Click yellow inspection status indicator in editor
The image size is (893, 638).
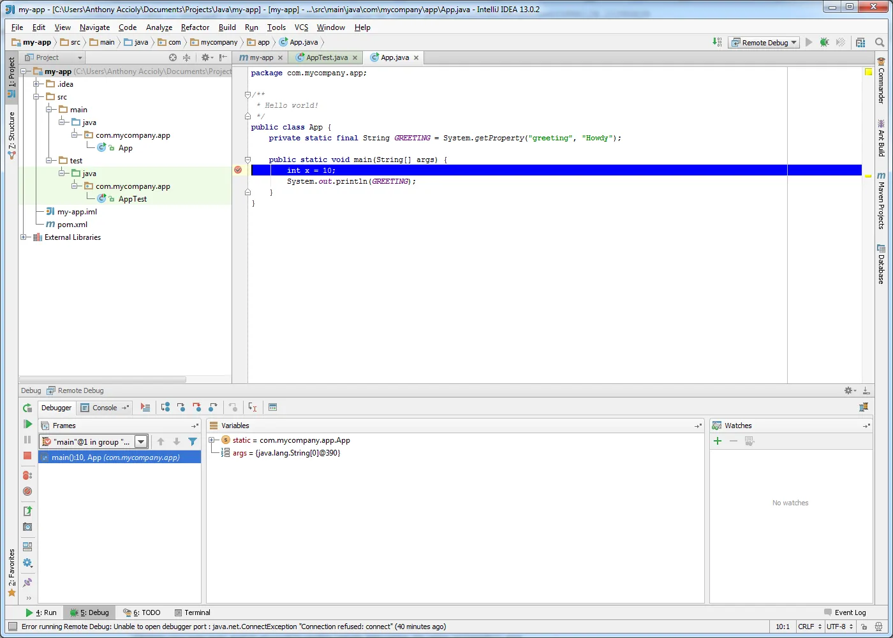(x=868, y=72)
